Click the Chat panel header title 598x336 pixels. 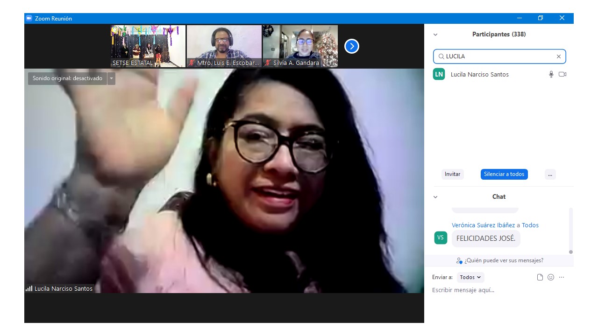pyautogui.click(x=499, y=197)
